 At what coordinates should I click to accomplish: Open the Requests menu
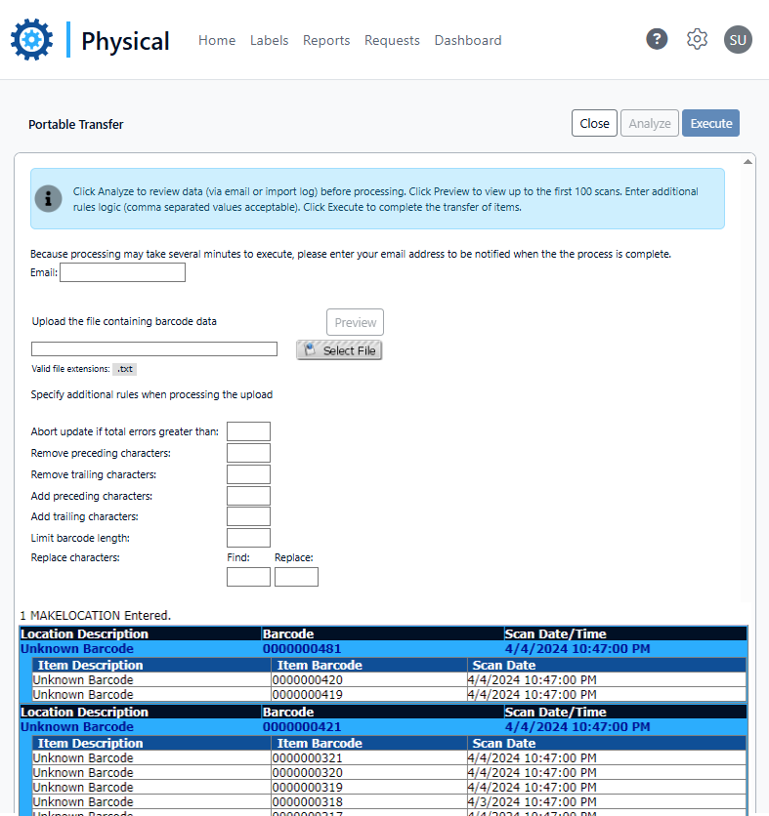(x=392, y=40)
